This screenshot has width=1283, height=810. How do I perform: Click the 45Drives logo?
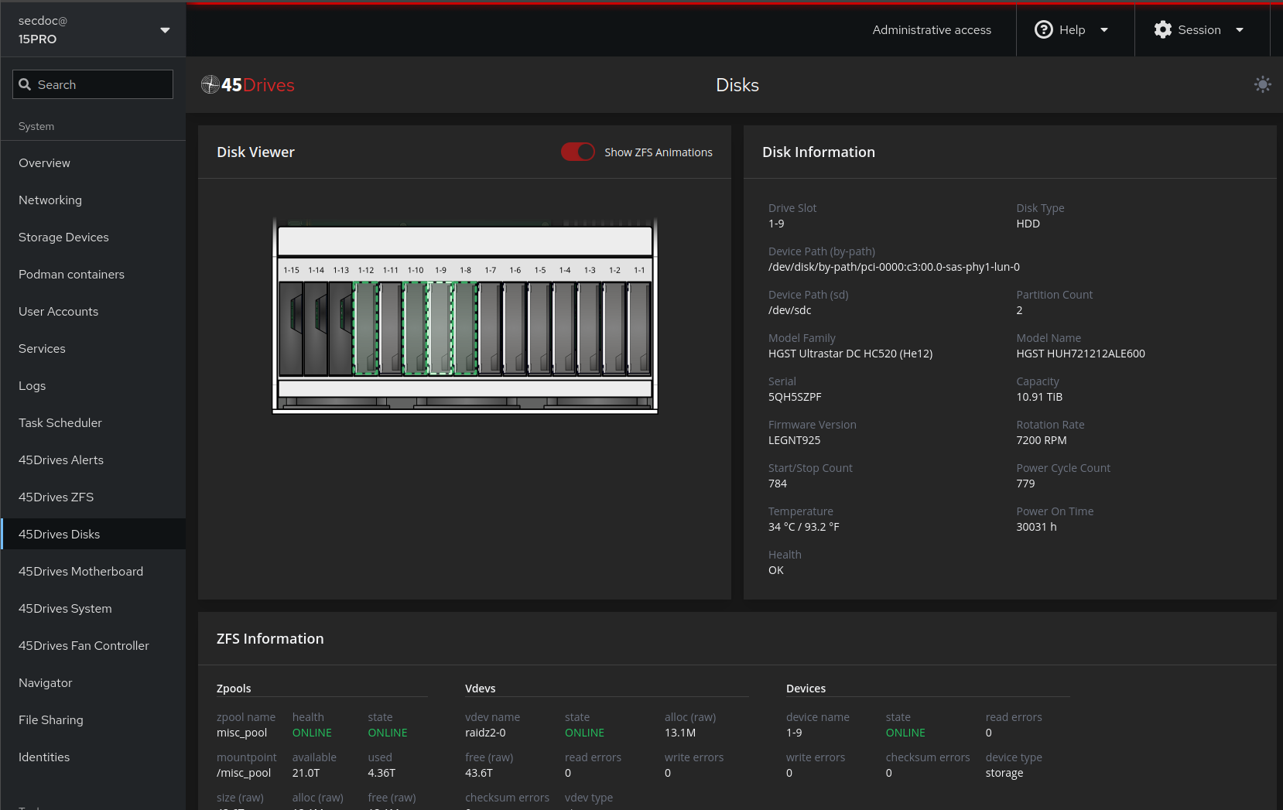click(x=248, y=85)
